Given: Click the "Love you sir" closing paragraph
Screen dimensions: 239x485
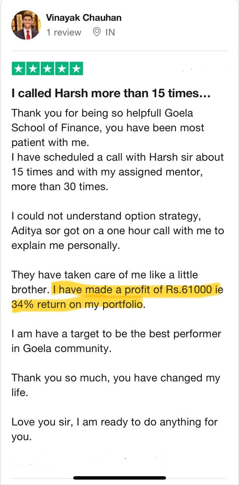Looking at the screenshot, I should coord(114,429).
